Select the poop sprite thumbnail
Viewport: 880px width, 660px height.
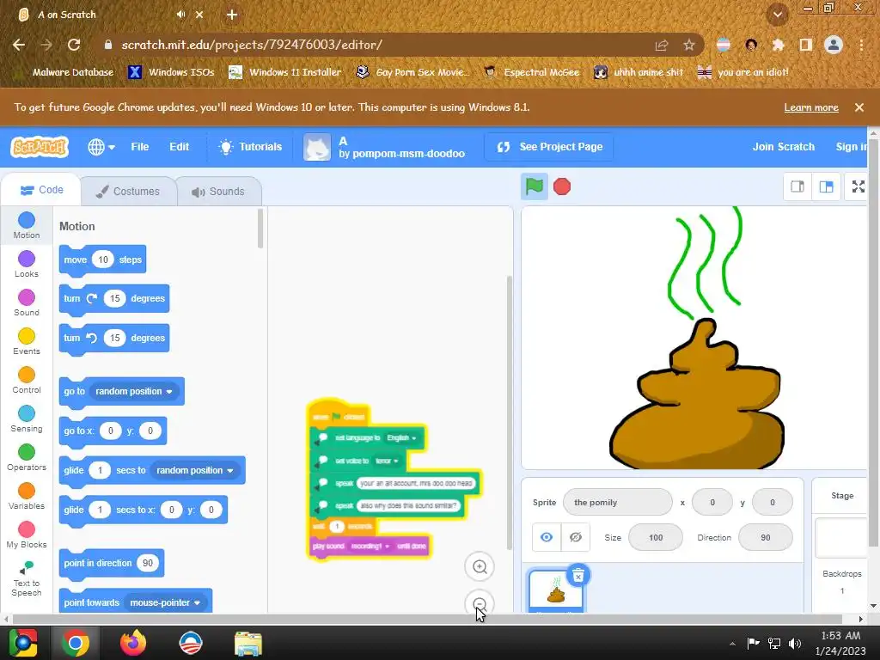[x=556, y=591]
